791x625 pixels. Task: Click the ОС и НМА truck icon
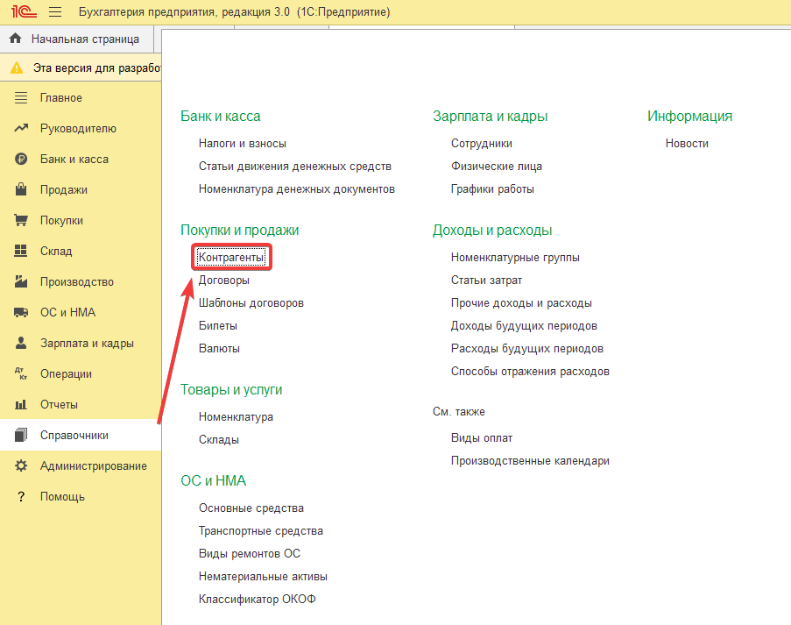tap(21, 313)
